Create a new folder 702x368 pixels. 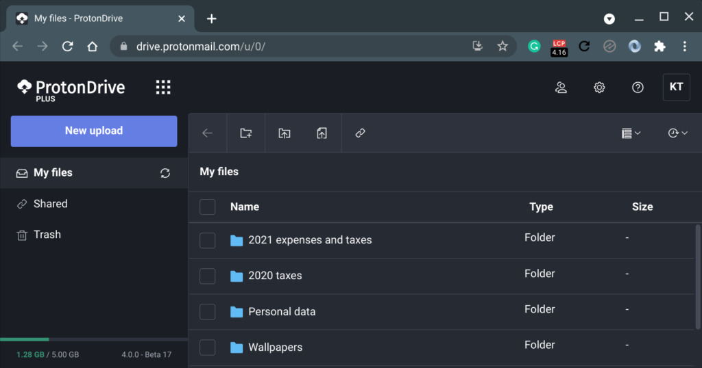pos(246,133)
